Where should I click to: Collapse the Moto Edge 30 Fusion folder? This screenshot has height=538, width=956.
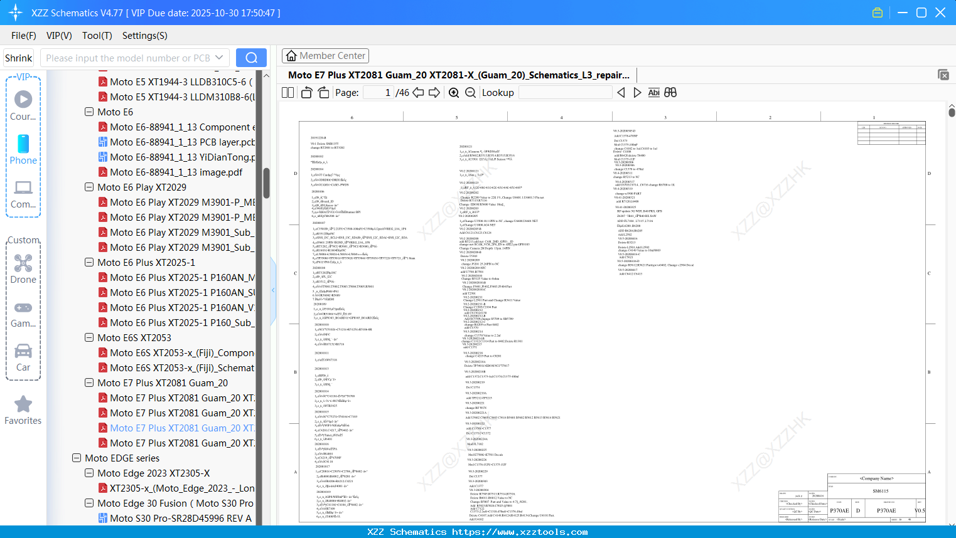[89, 504]
